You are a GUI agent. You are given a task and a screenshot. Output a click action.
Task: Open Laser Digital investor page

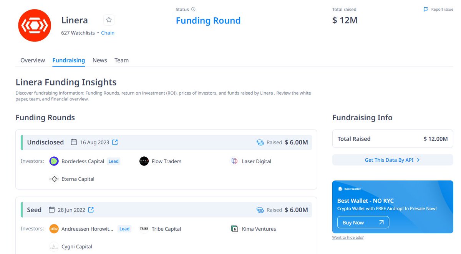257,161
